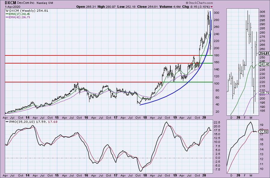Image resolution: width=270 pixels, height=178 pixels.
Task: Click the 140 price axis label
Action: coord(216,69)
